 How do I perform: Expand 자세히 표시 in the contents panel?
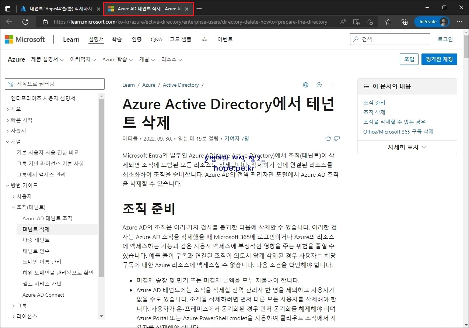click(407, 147)
